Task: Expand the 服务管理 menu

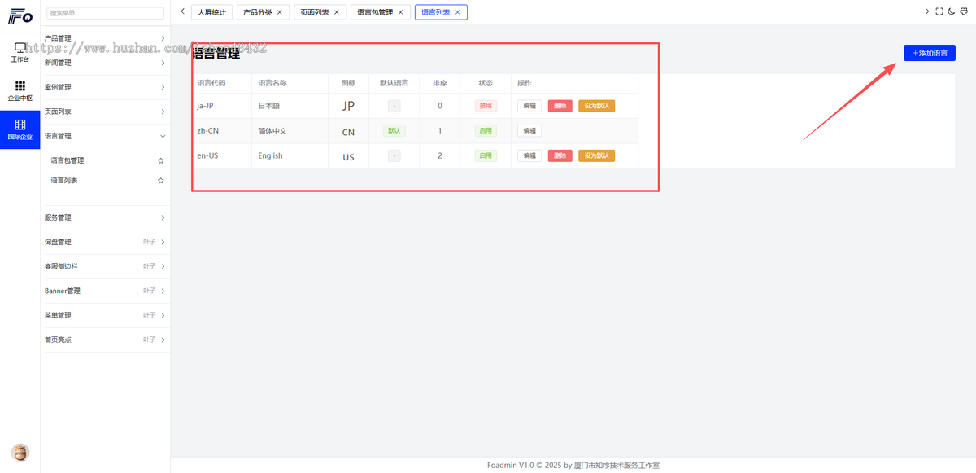Action: (x=105, y=217)
